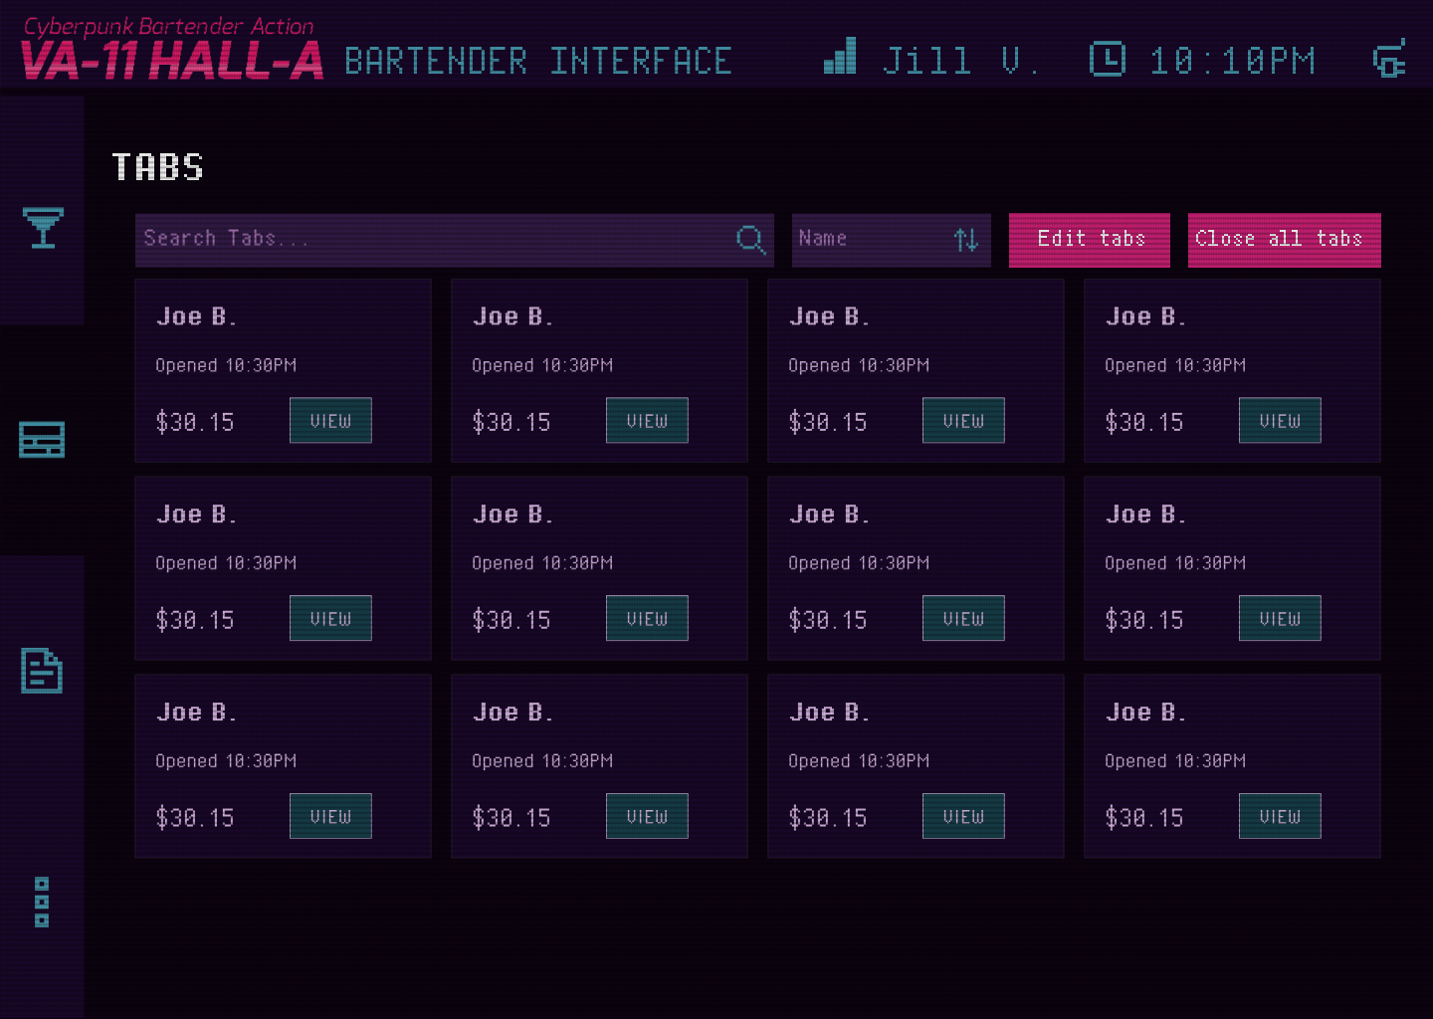1433x1019 pixels.
Task: Click the logout icon in header corner
Action: point(1389,58)
